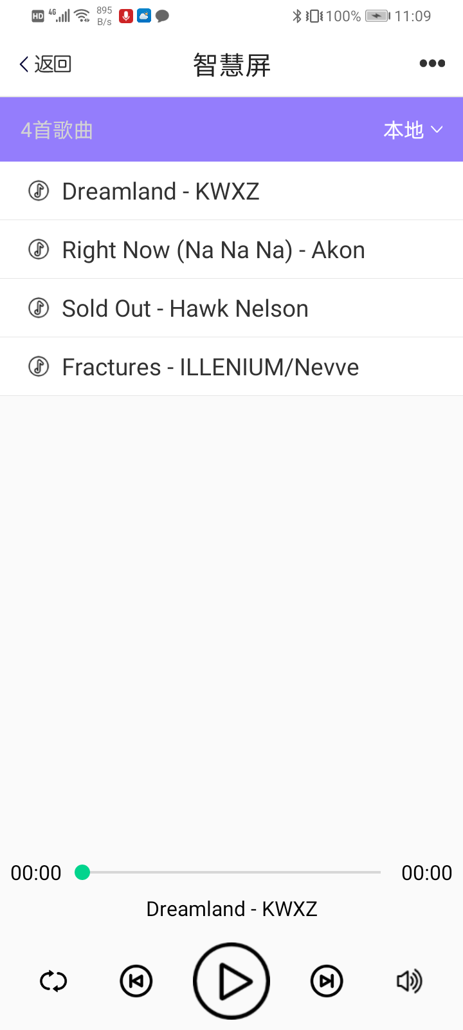Click the green playback progress knob
The width and height of the screenshot is (463, 1030).
(x=82, y=872)
